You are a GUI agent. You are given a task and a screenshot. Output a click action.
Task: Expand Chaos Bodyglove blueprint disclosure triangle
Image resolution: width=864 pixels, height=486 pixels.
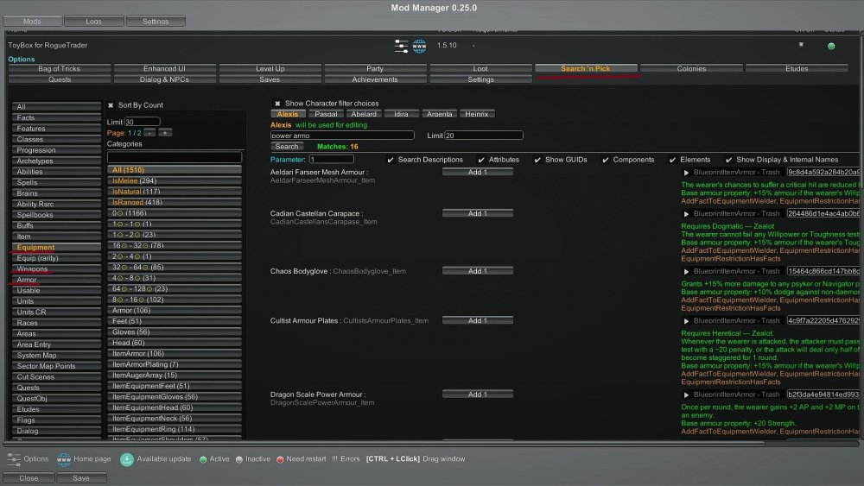[x=686, y=271]
